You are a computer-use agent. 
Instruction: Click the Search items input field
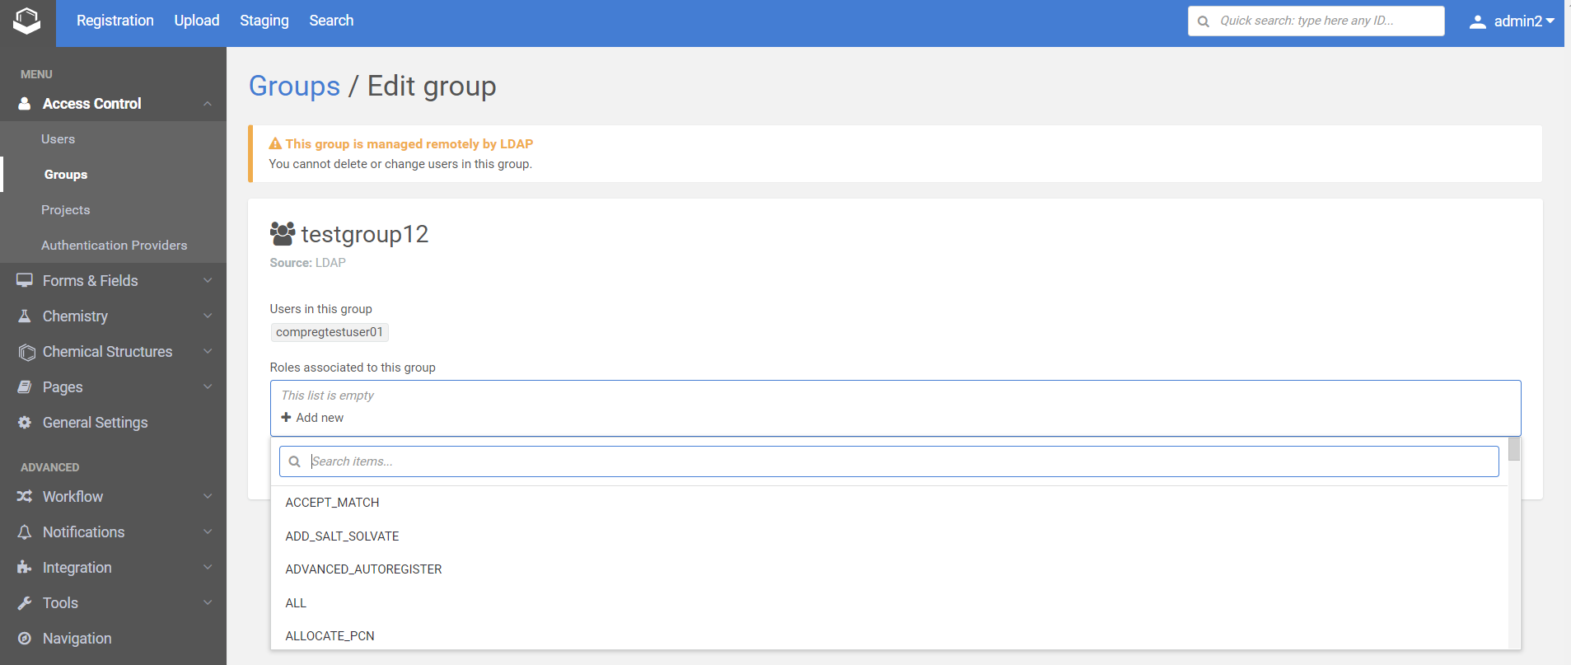click(898, 461)
